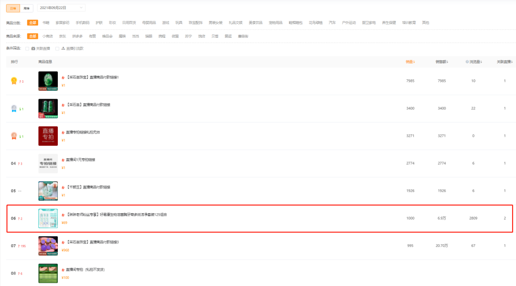Open the 【琳琳老师粉丝专享】 toothpaste product link
This screenshot has height=286, width=516.
[117, 214]
